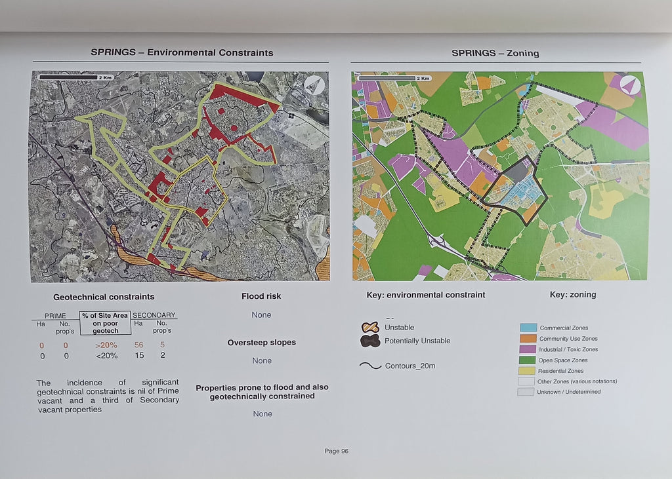Click the Potentially Unstable legend symbol

(x=371, y=341)
